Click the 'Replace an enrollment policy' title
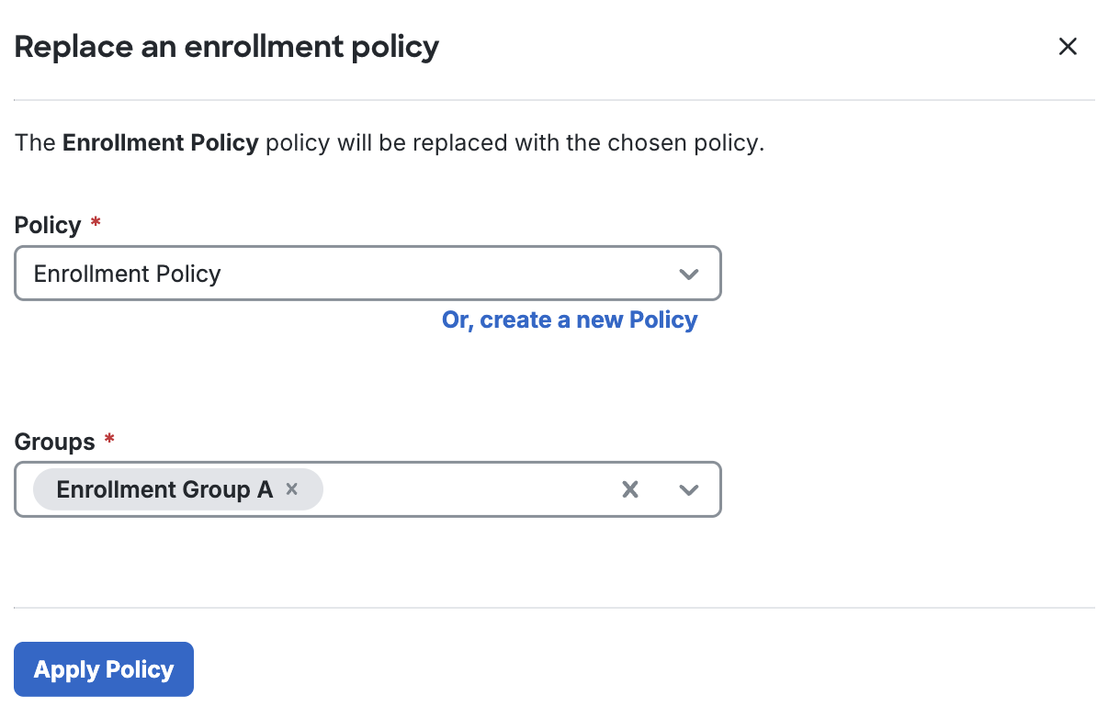1097x718 pixels. click(226, 46)
